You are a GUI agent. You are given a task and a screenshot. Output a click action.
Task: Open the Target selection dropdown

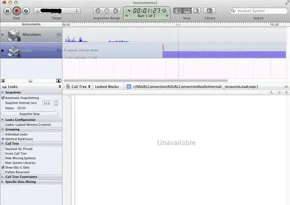(57, 11)
